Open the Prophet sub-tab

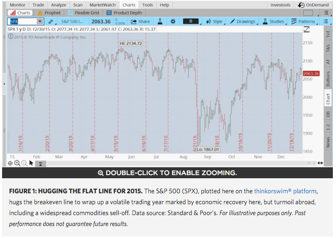tap(49, 13)
